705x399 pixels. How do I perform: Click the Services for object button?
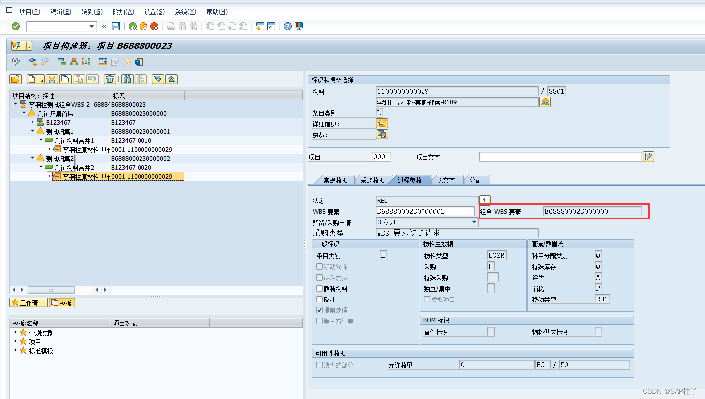click(x=21, y=46)
